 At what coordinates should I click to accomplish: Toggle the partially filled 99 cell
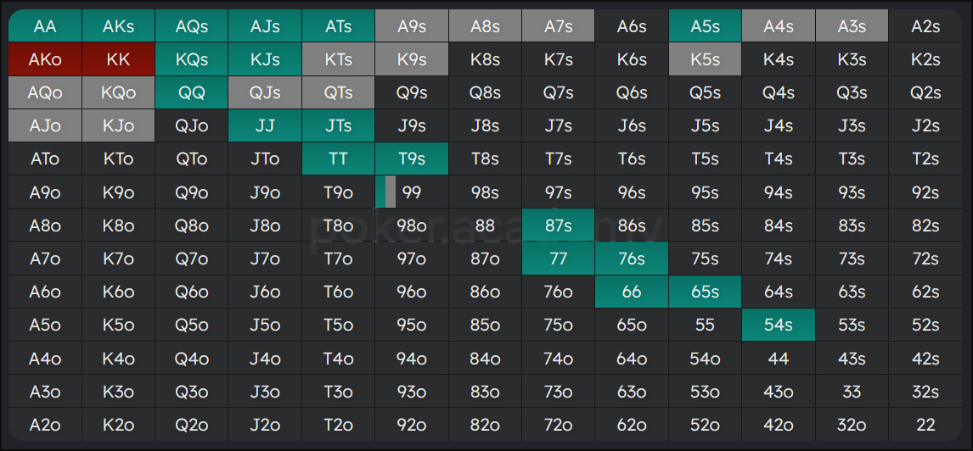coord(411,192)
